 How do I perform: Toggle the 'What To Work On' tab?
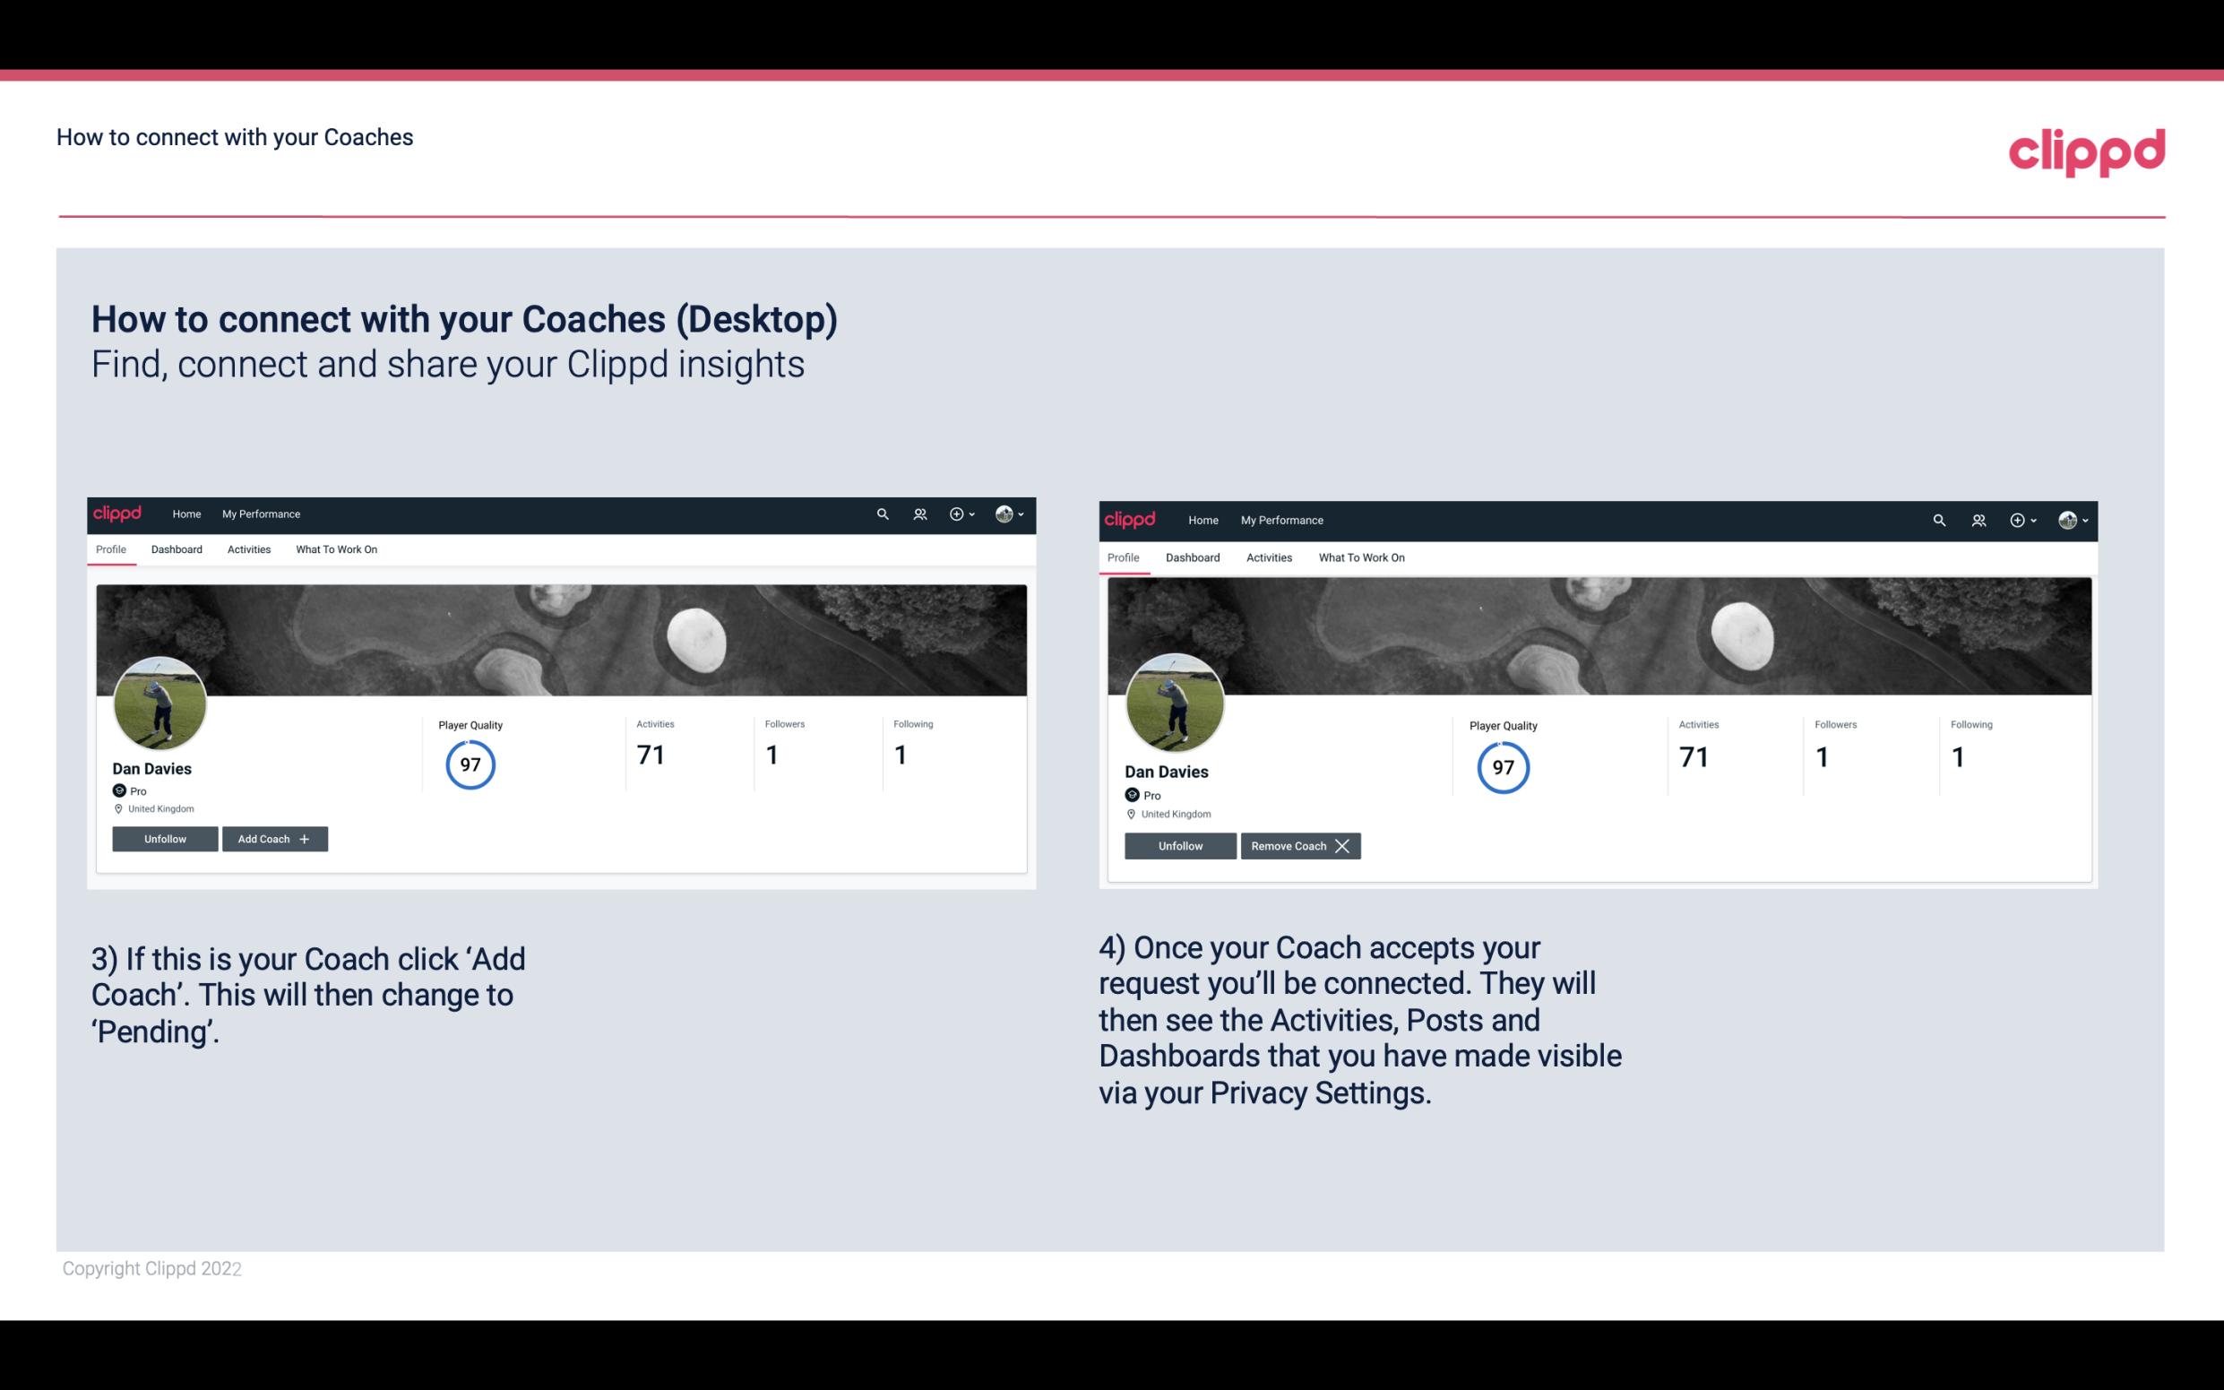coord(334,549)
